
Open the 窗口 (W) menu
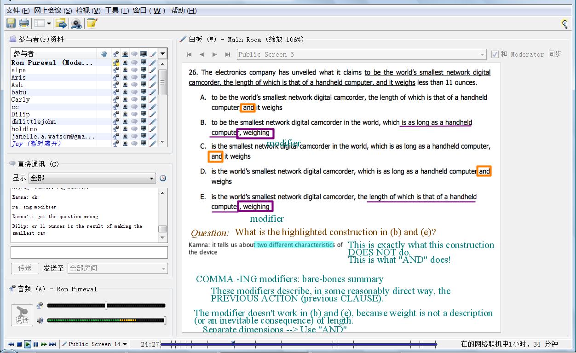150,10
